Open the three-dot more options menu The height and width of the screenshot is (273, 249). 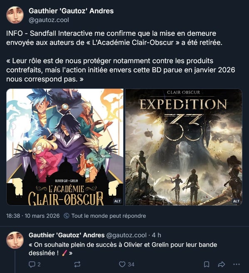coord(237,264)
